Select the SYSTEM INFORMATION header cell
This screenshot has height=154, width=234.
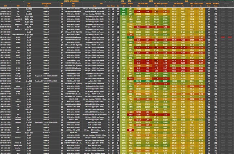point(71,1)
